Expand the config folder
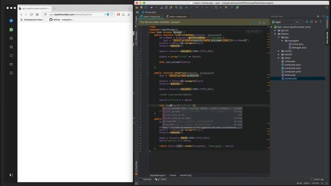This screenshot has width=331, height=186. 279,51
